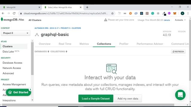Click the CLUSTERS breadcrumb link
The image size is (191, 107).
(x=76, y=28)
